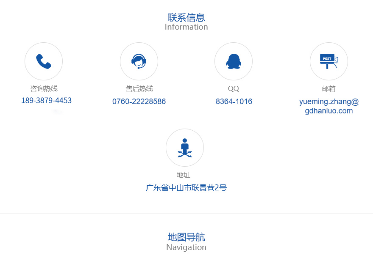This screenshot has width=373, height=261.
Task: Click the QQ penguin icon
Action: coord(233,61)
